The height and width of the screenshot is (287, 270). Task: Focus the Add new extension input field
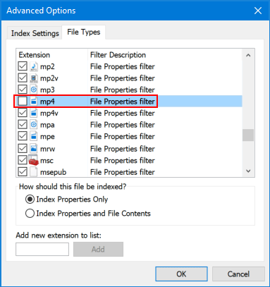[x=42, y=249]
